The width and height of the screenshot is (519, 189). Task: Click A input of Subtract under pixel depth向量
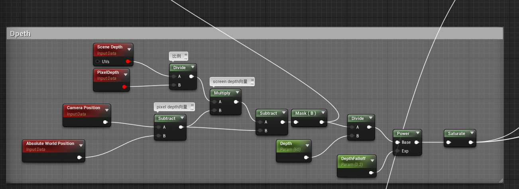click(159, 127)
